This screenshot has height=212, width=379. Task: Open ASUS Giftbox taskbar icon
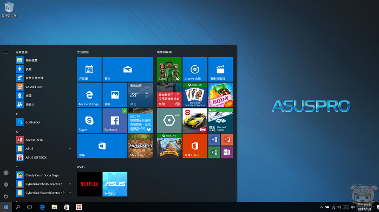79,207
